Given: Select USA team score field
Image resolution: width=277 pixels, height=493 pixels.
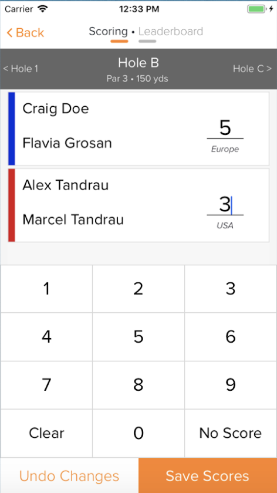Looking at the screenshot, I should point(225,205).
